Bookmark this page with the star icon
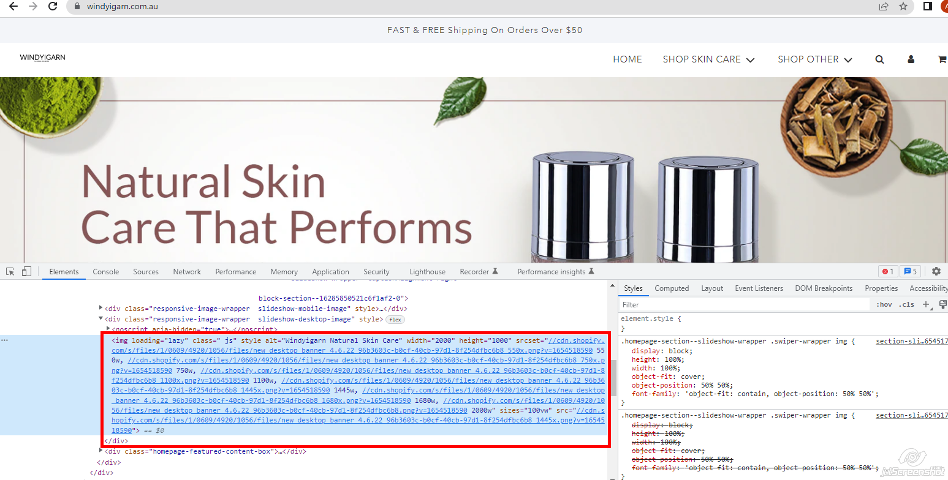Screen dimensions: 948x480 [903, 7]
